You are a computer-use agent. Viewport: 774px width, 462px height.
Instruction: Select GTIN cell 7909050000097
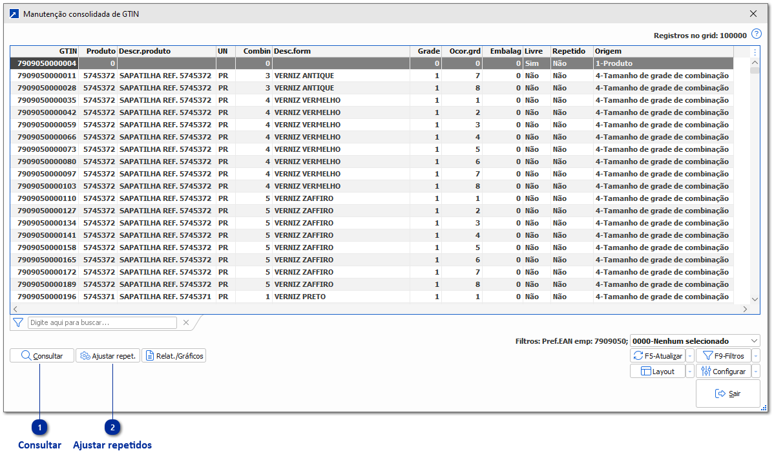point(45,174)
